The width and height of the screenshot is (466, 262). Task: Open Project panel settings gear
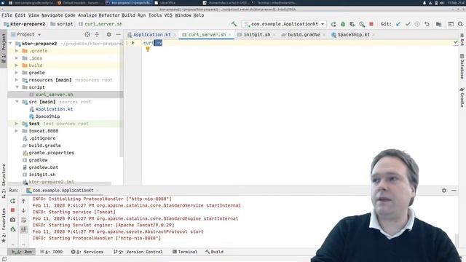point(108,34)
